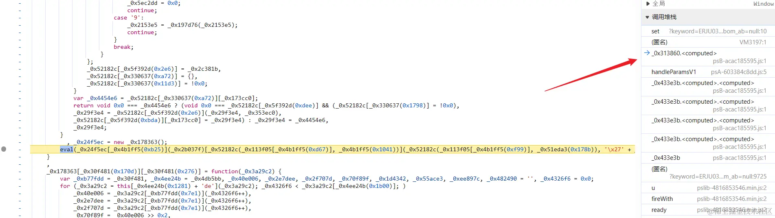The width and height of the screenshot is (775, 218).
Task: Open psB-acac185595.js:1 link under _0x313860.<computed>
Action: [x=740, y=61]
